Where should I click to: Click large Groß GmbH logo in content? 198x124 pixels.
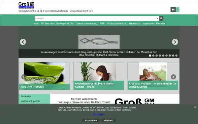tap(135, 101)
